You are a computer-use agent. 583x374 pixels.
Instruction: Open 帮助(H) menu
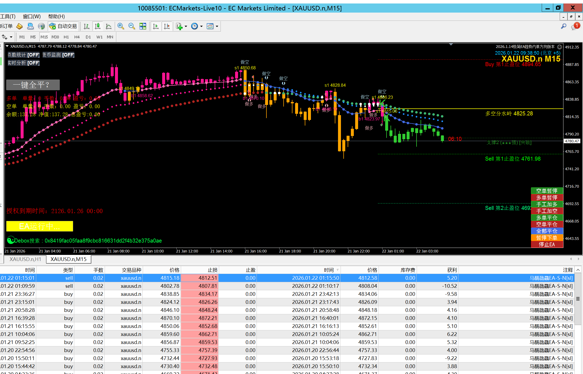[x=56, y=17]
